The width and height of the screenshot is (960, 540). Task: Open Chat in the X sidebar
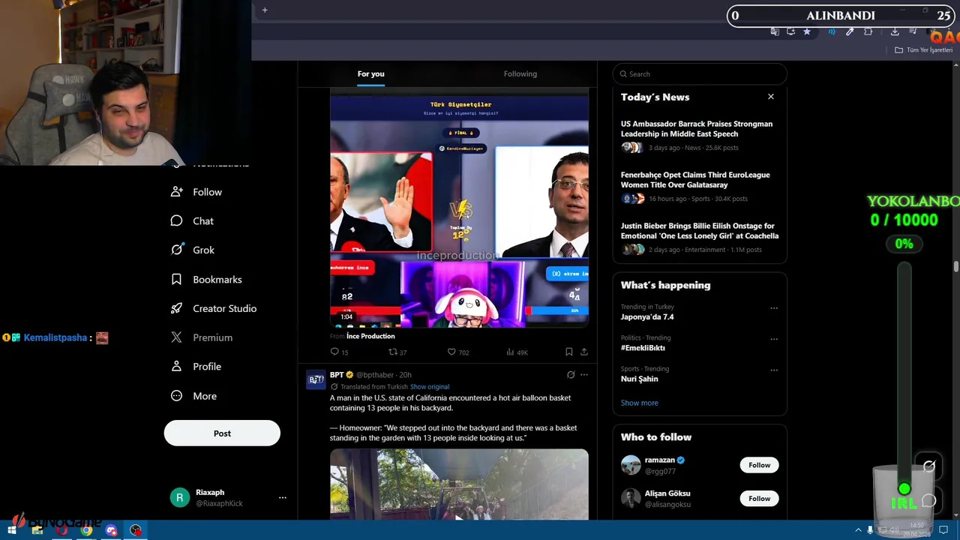tap(192, 221)
